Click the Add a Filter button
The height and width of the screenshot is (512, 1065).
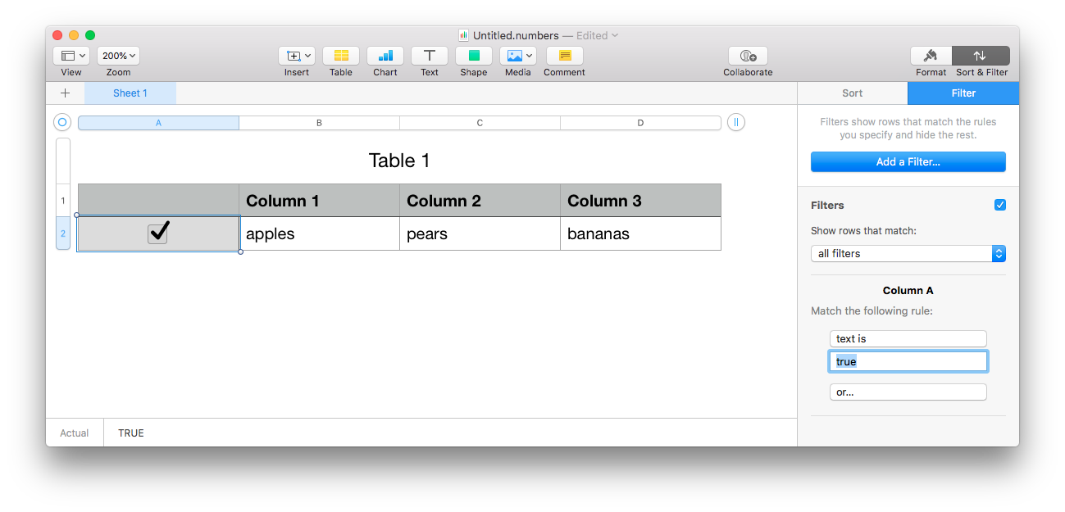point(908,162)
